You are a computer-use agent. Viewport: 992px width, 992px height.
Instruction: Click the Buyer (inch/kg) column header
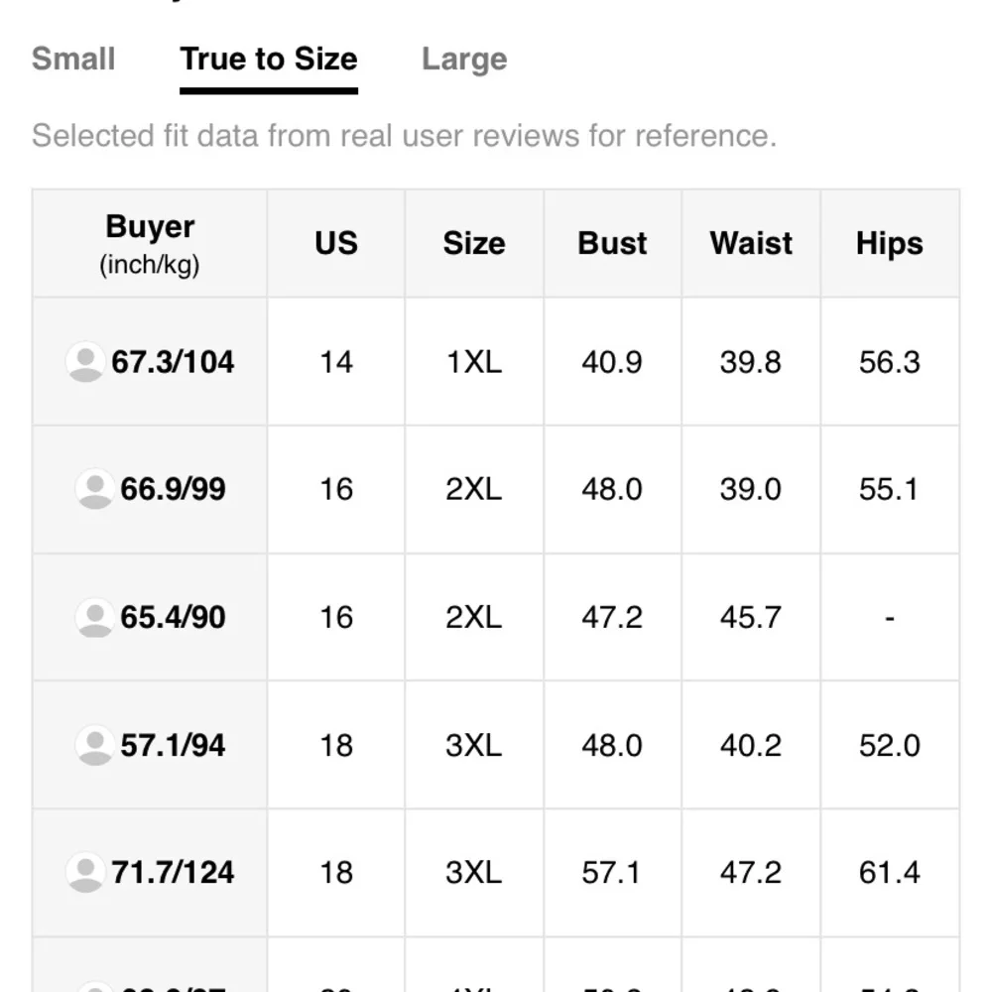150,244
